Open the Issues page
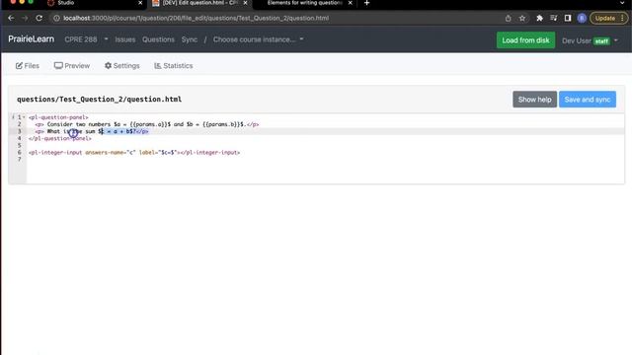 tap(125, 39)
